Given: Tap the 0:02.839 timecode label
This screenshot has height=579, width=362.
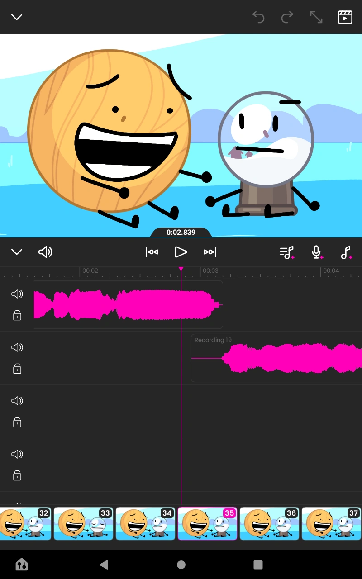Looking at the screenshot, I should coord(181,233).
